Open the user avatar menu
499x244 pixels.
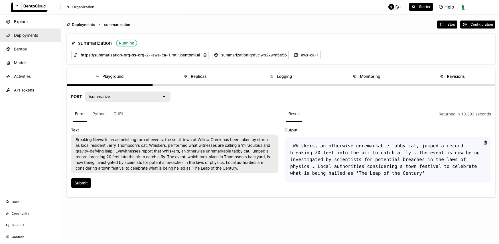pyautogui.click(x=463, y=7)
